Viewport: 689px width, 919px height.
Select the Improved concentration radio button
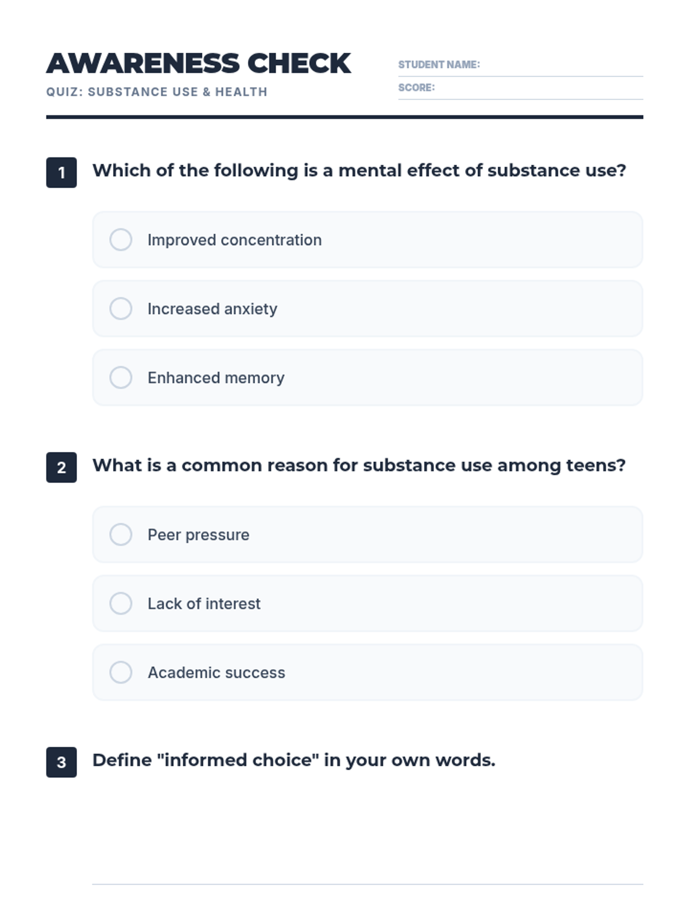click(x=121, y=240)
